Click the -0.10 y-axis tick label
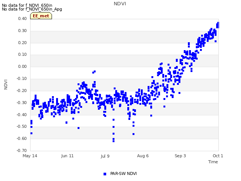This screenshot has height=181, width=241. (x=21, y=78)
